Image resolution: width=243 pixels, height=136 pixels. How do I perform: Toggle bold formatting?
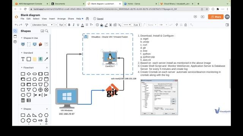tap(69, 25)
